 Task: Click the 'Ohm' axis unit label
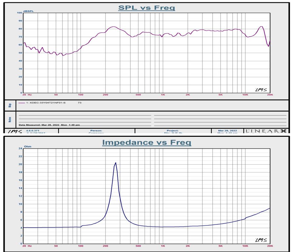click(x=27, y=147)
